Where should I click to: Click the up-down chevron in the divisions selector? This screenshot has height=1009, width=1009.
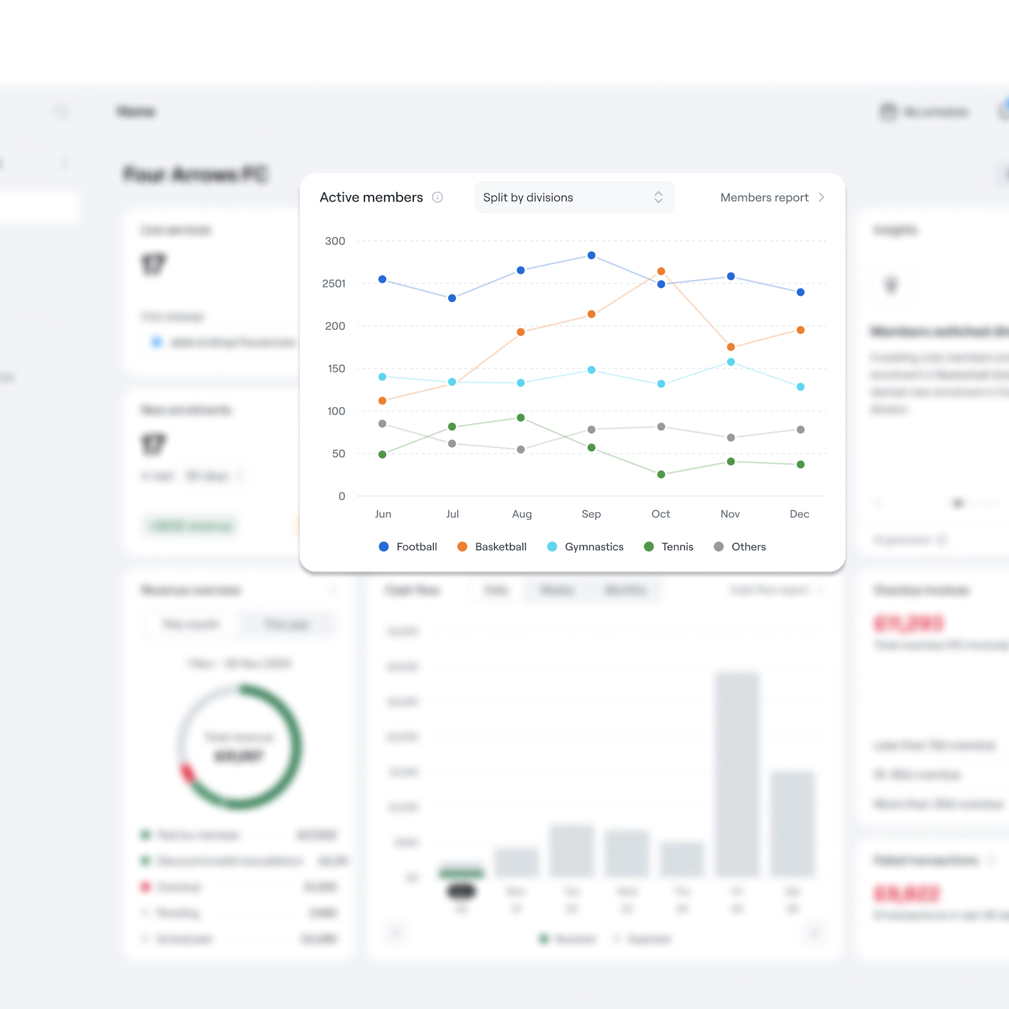[658, 197]
